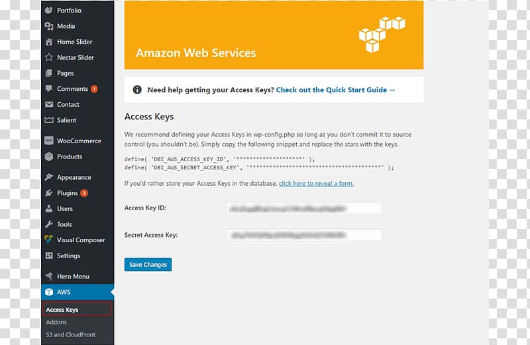This screenshot has height=345, width=530.
Task: Click the Appearance paintbrush icon
Action: click(x=48, y=177)
